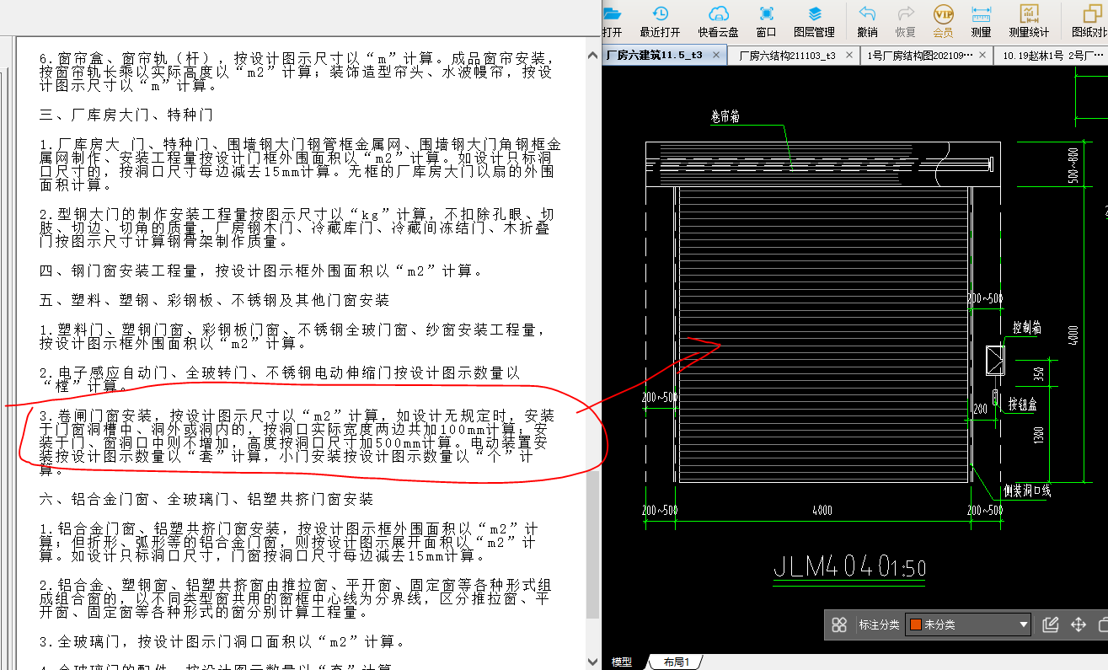Click paragraph 3.卷闸门窗安装 text
This screenshot has width=1108, height=670.
(297, 443)
